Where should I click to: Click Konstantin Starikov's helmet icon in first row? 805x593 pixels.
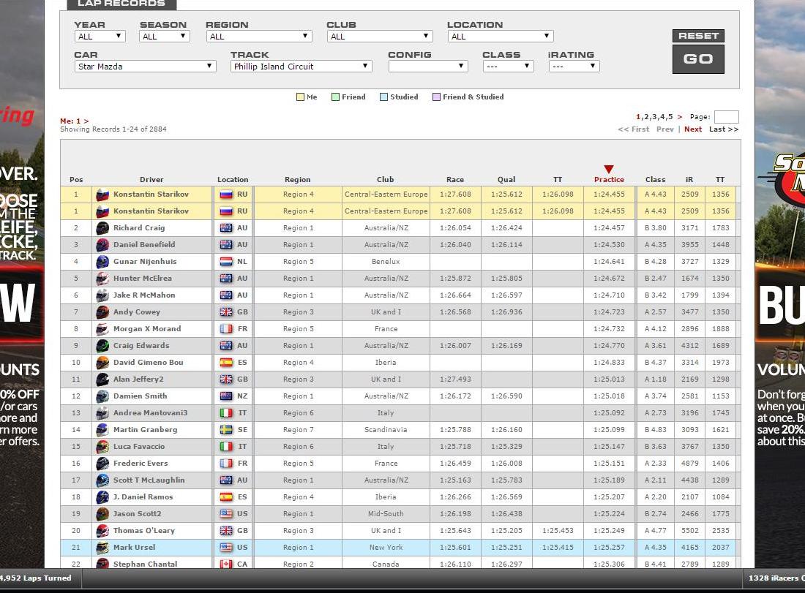102,194
